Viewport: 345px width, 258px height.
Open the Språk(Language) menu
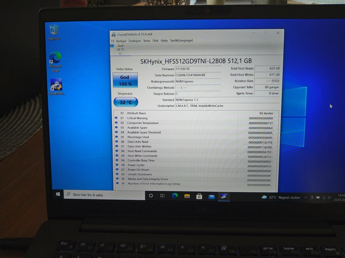pos(181,40)
